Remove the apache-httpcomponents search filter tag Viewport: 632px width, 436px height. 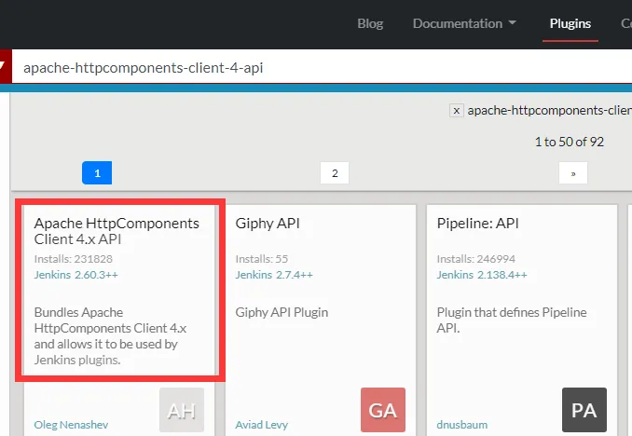pos(457,111)
